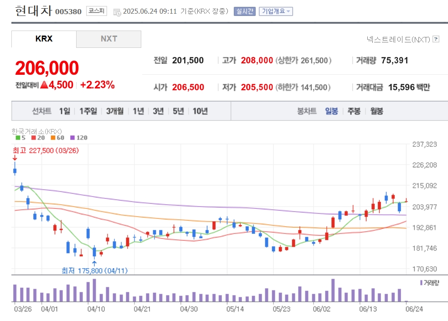Select the 10년 line chart period

tap(200, 111)
